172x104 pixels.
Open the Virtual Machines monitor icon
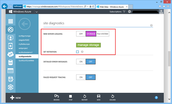(10, 38)
